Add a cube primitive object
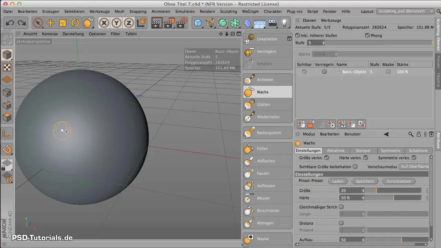 [x=198, y=23]
